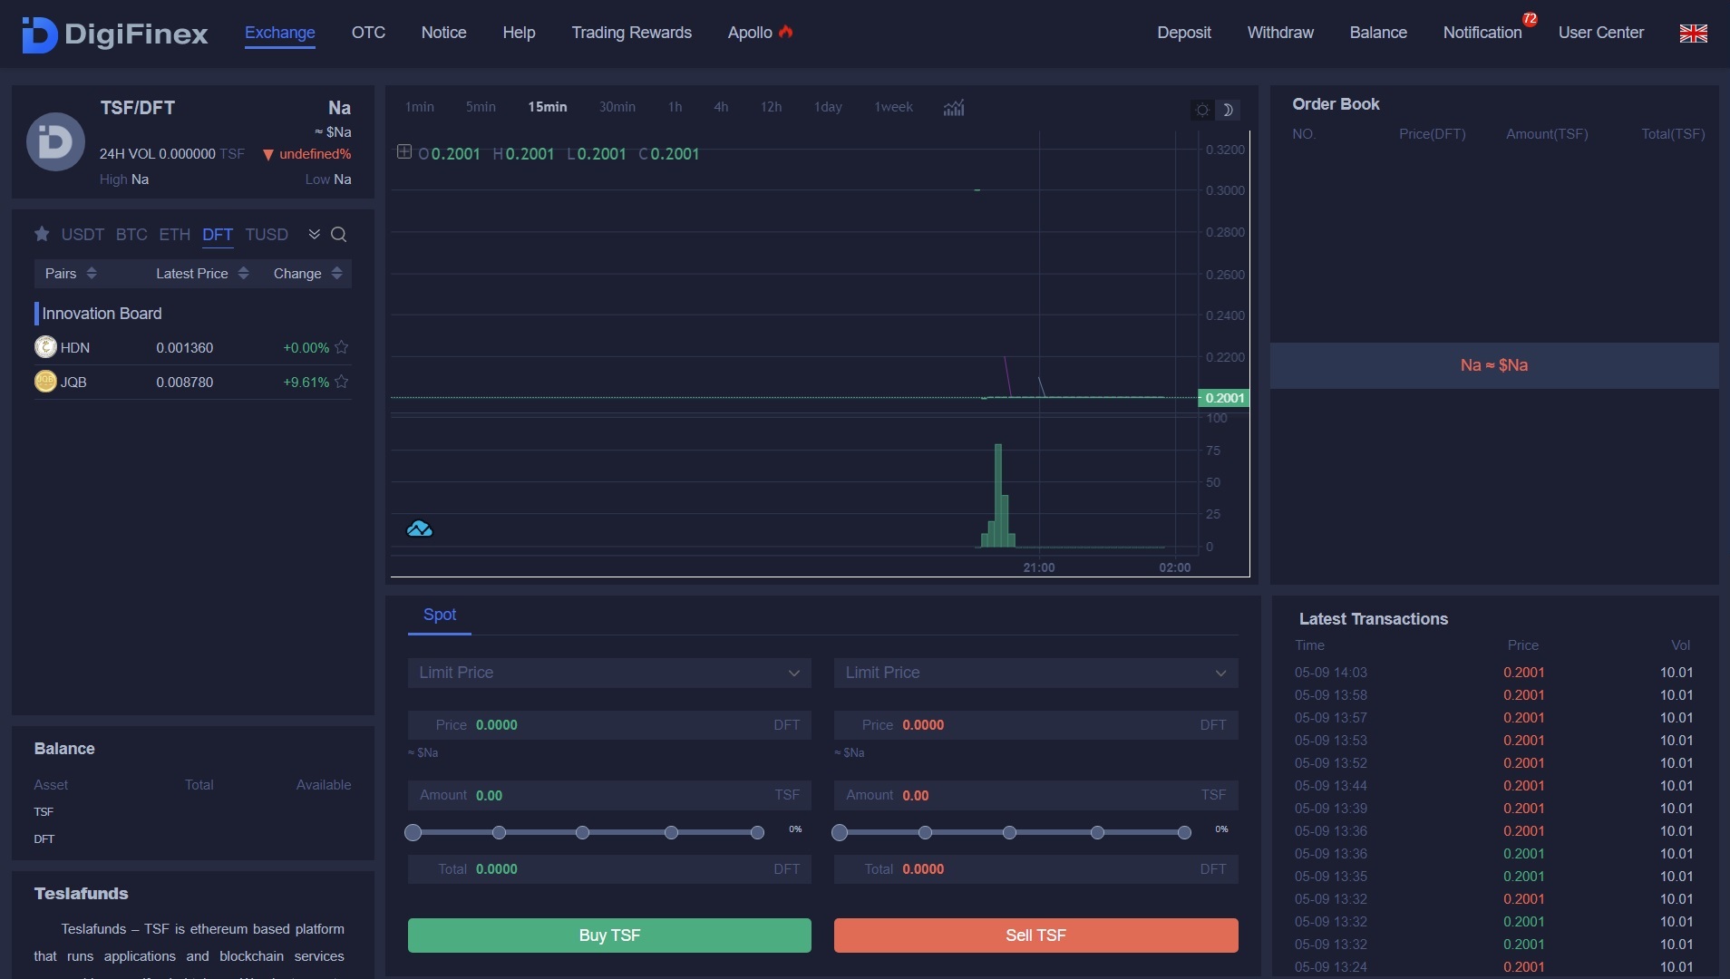Set chart interval to 1day
This screenshot has width=1730, height=979.
pyautogui.click(x=828, y=107)
